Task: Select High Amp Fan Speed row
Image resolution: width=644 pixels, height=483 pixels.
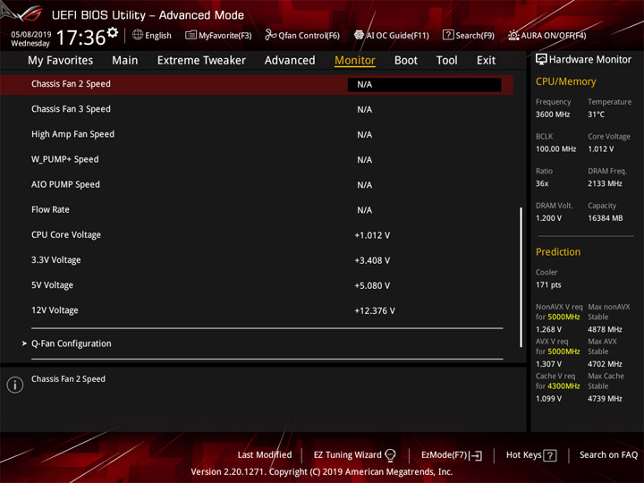Action: [257, 134]
